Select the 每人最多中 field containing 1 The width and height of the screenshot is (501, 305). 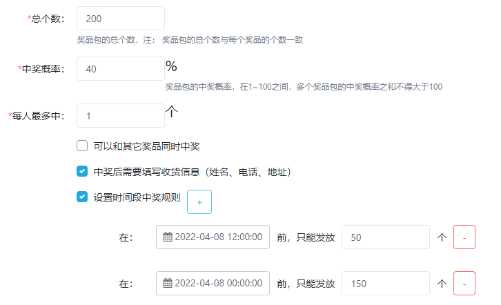coord(121,116)
